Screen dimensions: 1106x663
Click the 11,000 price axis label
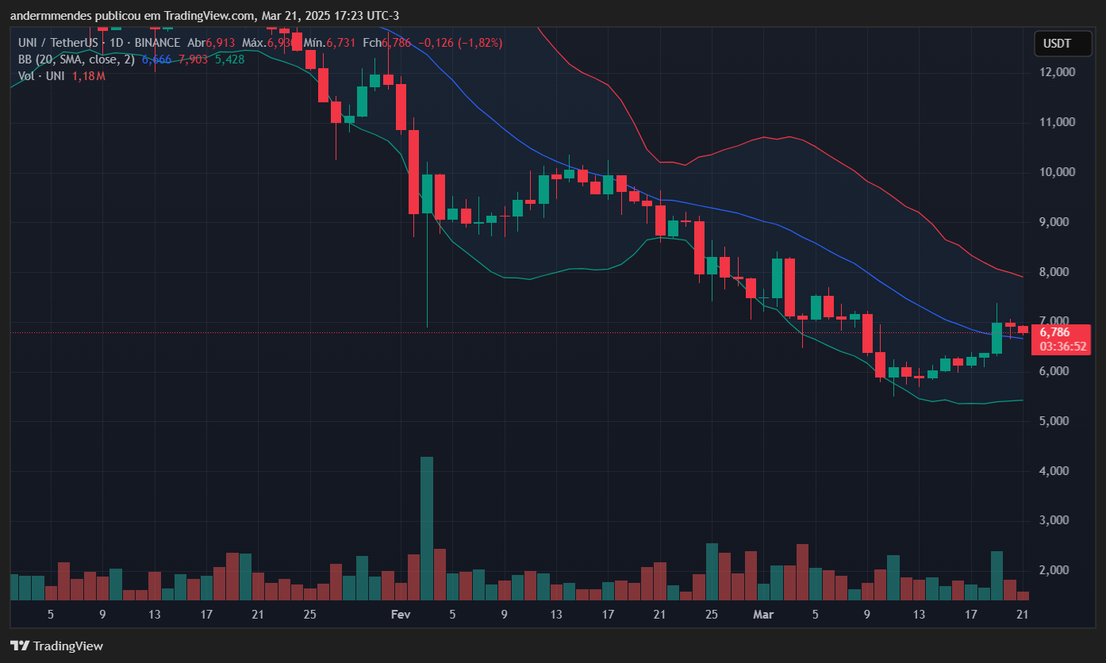coord(1058,122)
